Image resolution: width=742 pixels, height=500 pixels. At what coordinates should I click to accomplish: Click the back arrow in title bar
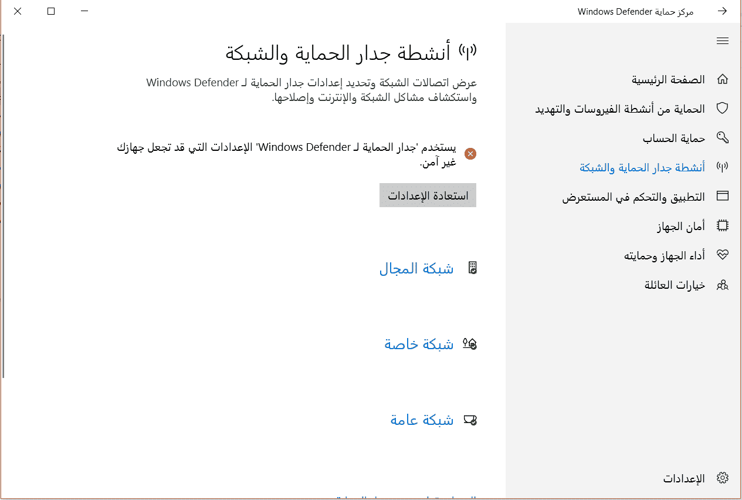(x=723, y=11)
